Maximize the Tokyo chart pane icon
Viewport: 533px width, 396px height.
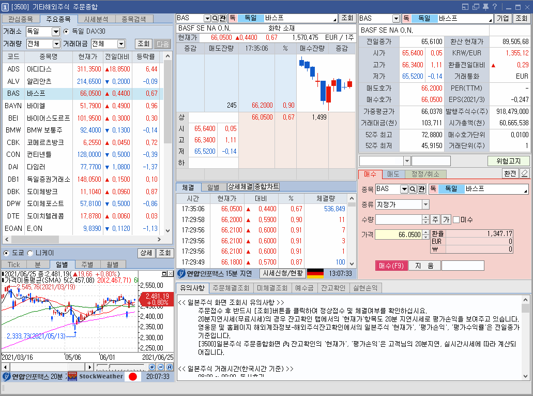(x=164, y=274)
